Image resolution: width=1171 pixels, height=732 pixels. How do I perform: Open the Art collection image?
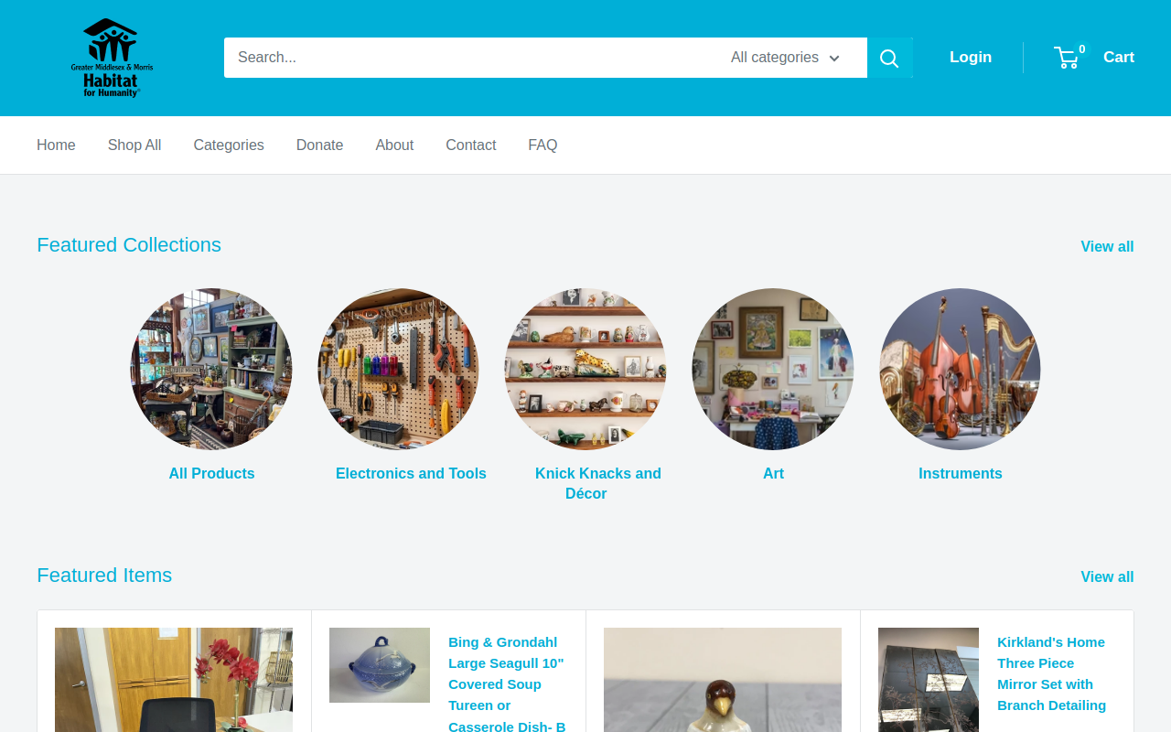[773, 369]
